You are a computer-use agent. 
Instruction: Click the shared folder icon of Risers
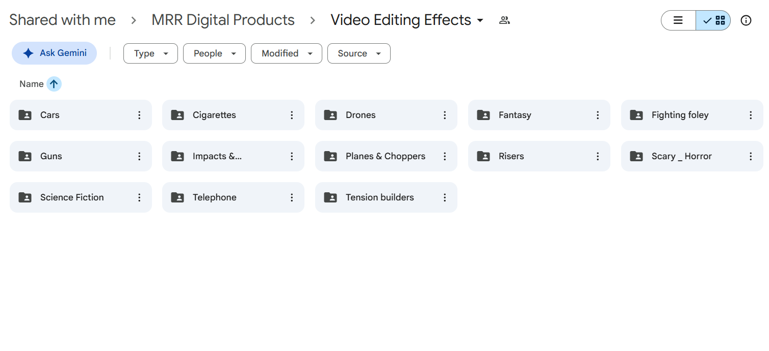[x=483, y=156]
